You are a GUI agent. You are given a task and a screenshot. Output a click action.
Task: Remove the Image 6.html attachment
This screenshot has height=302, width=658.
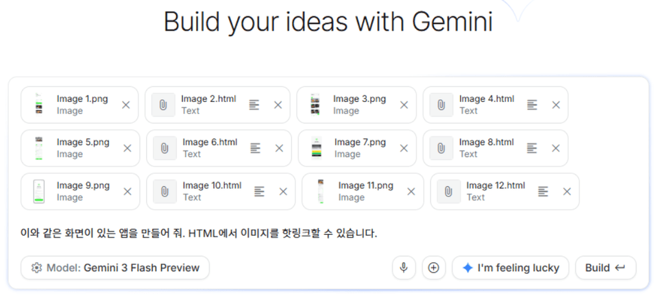pyautogui.click(x=279, y=148)
